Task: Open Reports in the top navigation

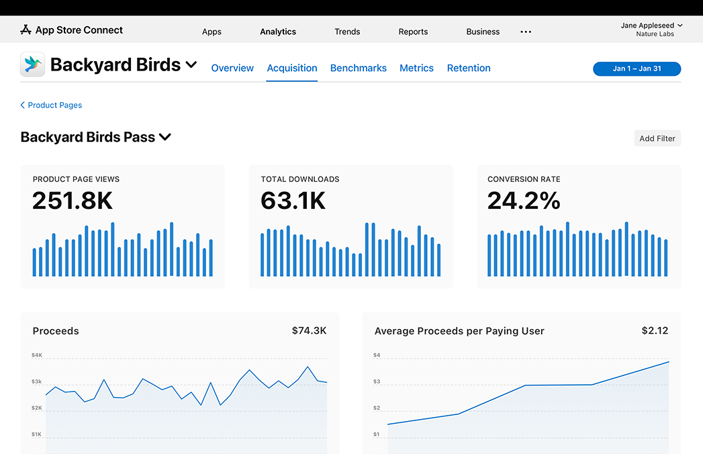Action: coord(413,32)
